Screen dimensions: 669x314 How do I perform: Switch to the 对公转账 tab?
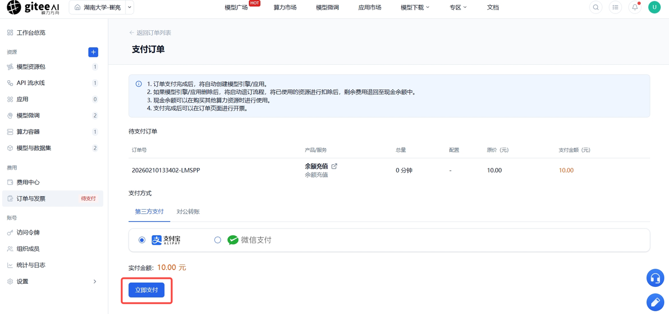(188, 212)
